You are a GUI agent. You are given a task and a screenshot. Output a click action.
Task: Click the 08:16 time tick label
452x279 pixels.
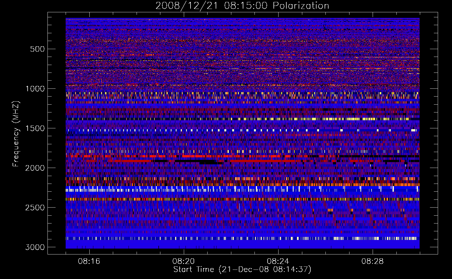click(x=89, y=261)
